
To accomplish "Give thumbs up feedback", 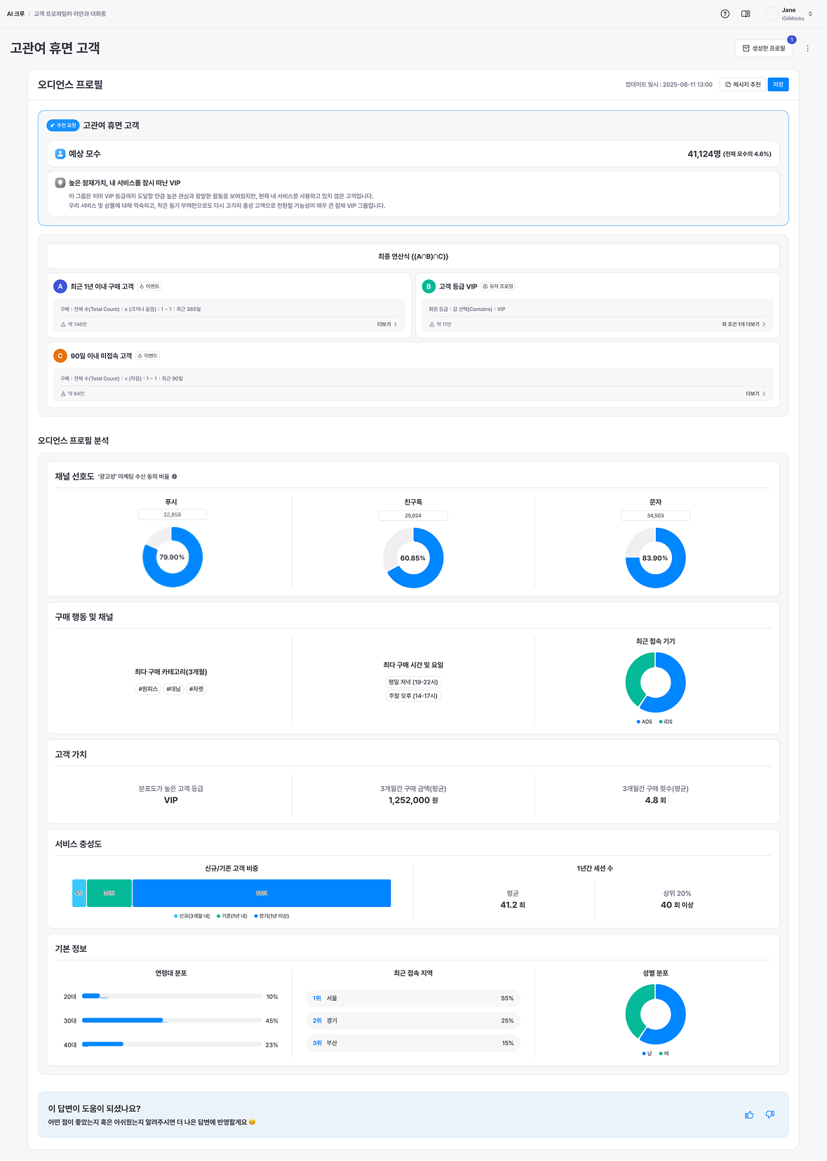I will pos(749,1115).
